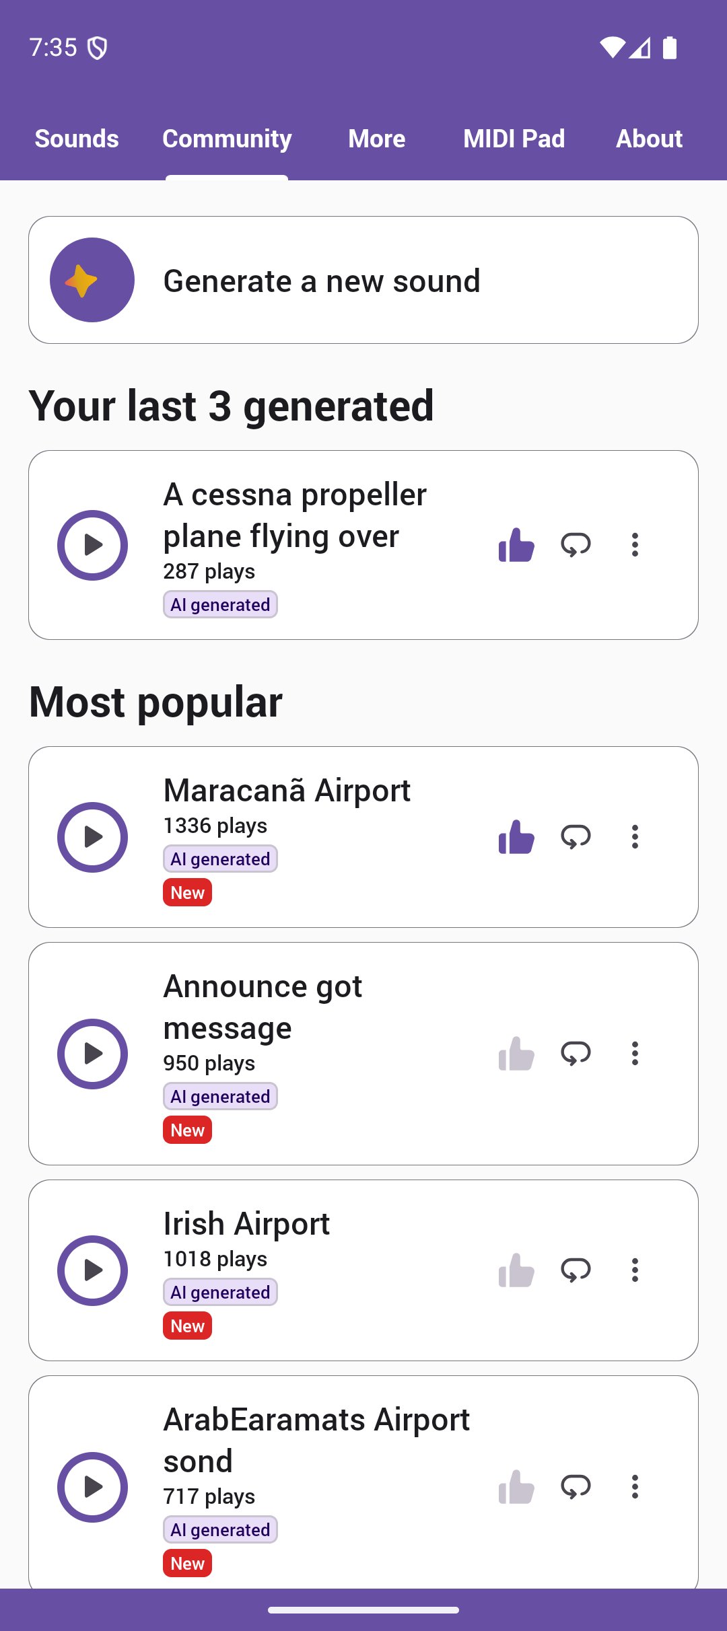Go to the About tab

click(x=649, y=139)
